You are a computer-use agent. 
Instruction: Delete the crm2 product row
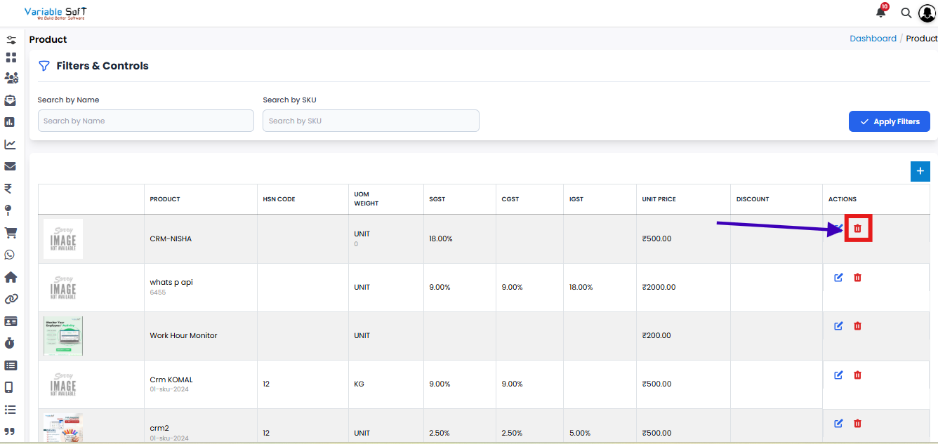tap(857, 424)
